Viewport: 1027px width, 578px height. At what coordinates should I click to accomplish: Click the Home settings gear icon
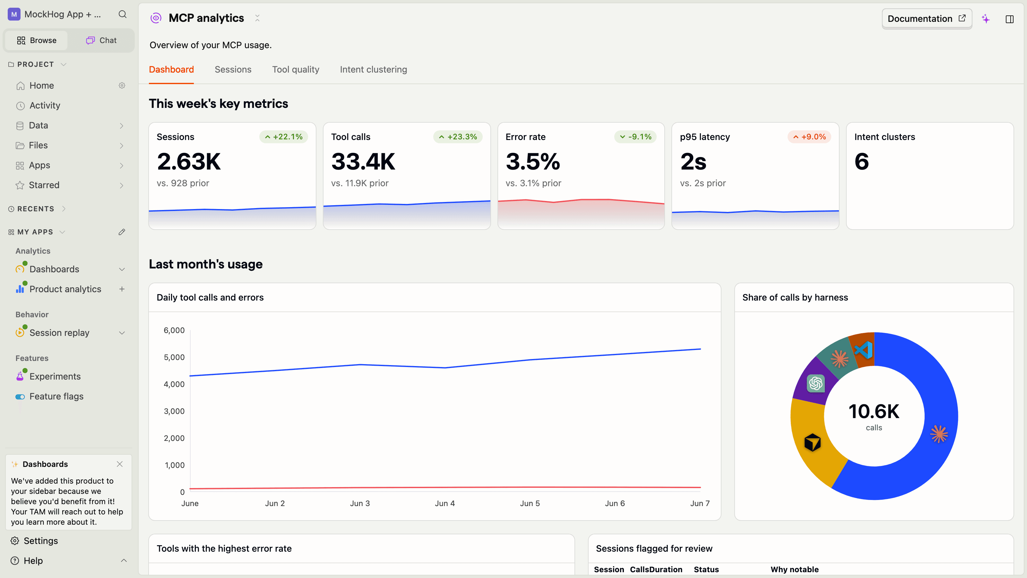coord(122,85)
